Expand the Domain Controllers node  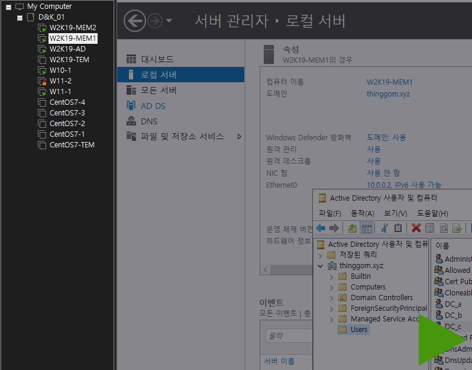[331, 298]
